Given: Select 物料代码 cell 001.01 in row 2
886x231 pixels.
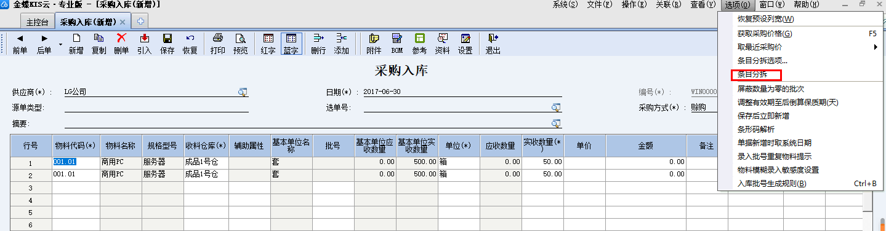Looking at the screenshot, I should tap(76, 174).
